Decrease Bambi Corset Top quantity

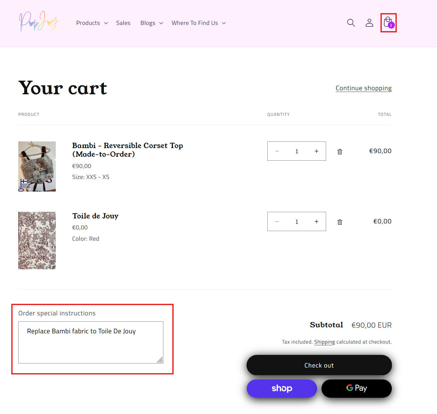[277, 151]
